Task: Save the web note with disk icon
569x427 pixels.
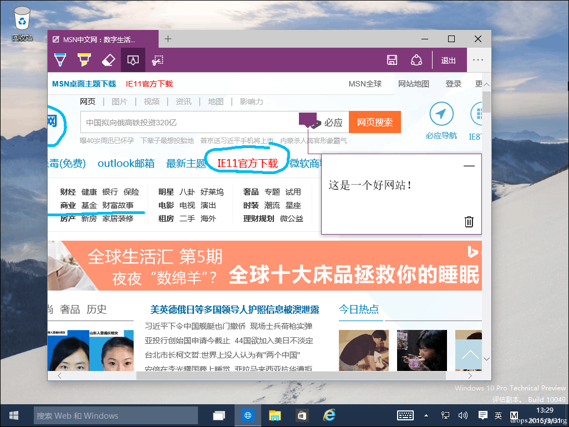Action: 392,60
